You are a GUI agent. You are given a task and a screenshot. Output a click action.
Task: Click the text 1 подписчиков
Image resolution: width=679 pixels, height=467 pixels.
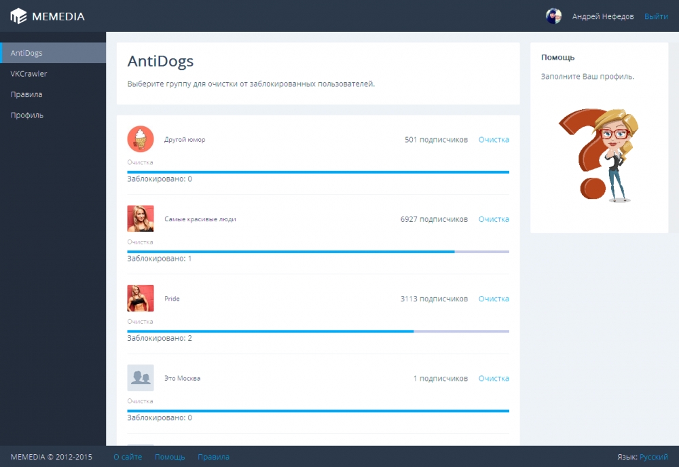pos(441,378)
